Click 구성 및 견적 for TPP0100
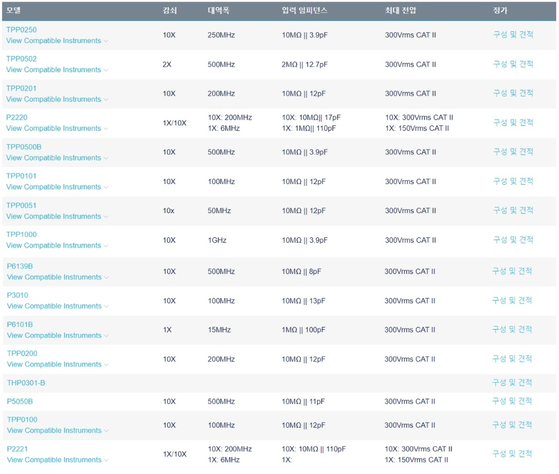This screenshot has height=474, width=559. pyautogui.click(x=512, y=425)
